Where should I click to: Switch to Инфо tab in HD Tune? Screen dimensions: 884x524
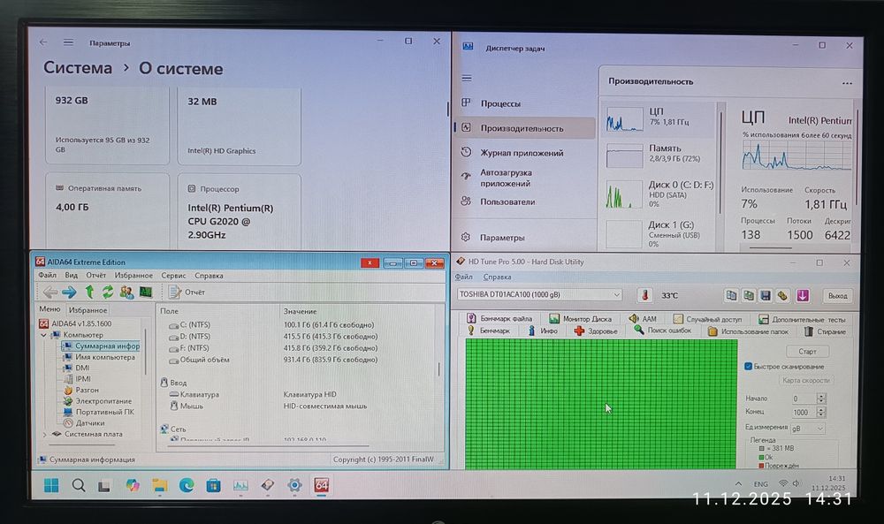[x=543, y=330]
